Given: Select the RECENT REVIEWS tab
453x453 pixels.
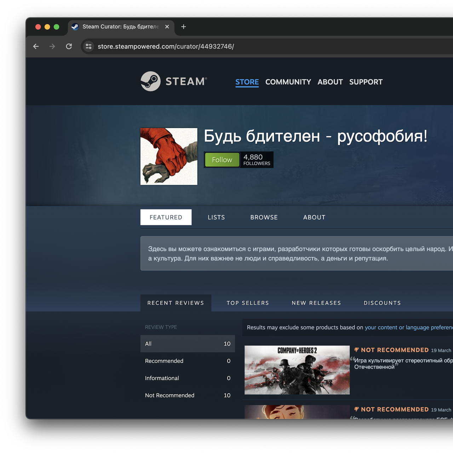Looking at the screenshot, I should tap(176, 303).
